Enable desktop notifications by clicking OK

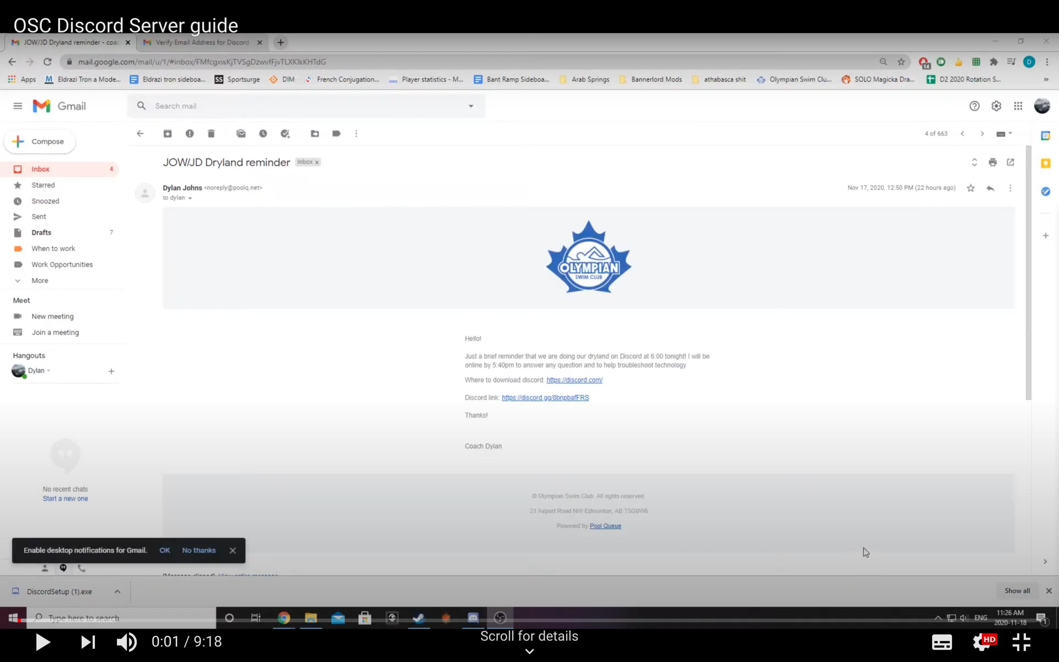pos(165,550)
